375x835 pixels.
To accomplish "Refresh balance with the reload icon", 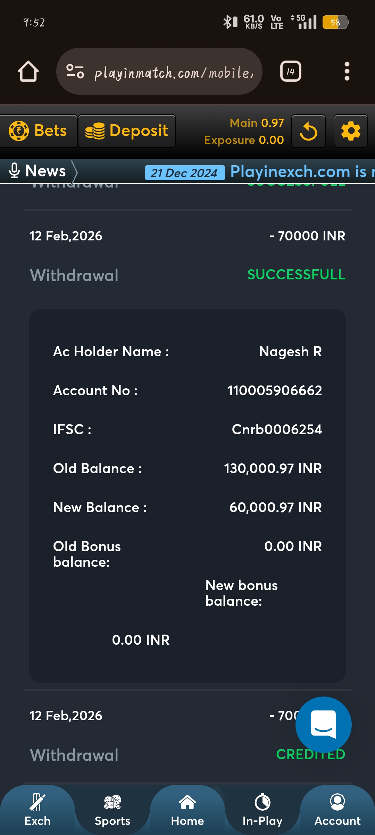I will tap(308, 132).
